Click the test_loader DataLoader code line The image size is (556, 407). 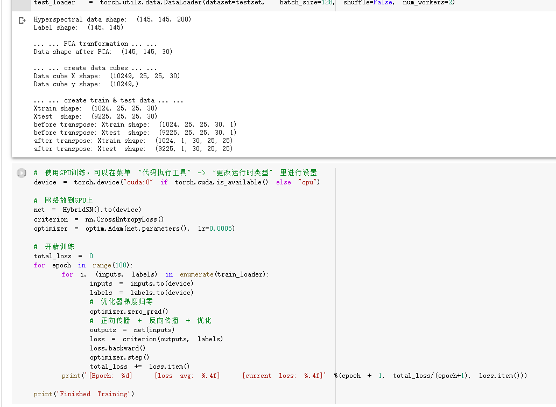point(244,3)
